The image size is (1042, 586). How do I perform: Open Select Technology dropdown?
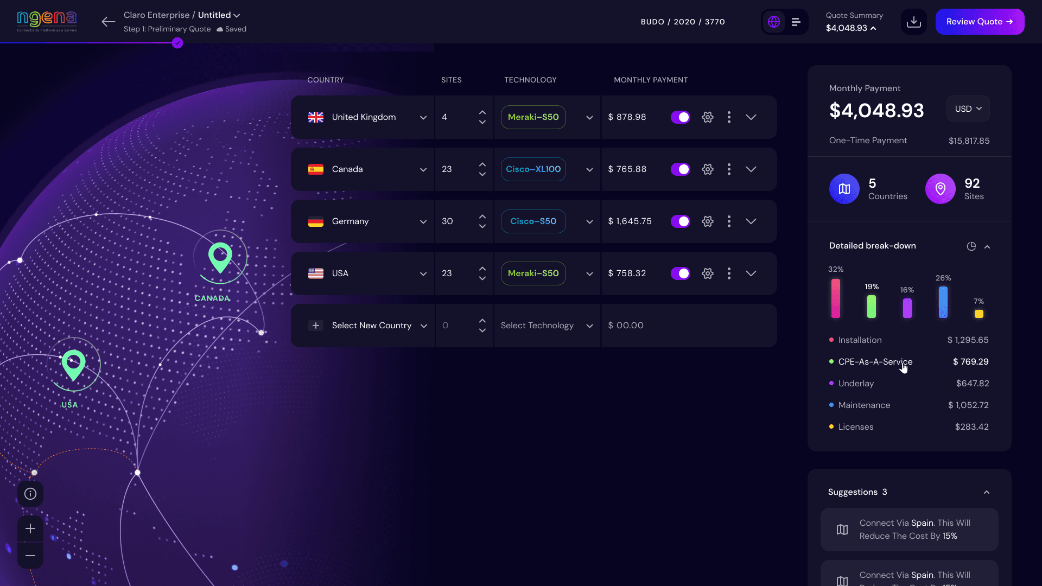pos(589,326)
